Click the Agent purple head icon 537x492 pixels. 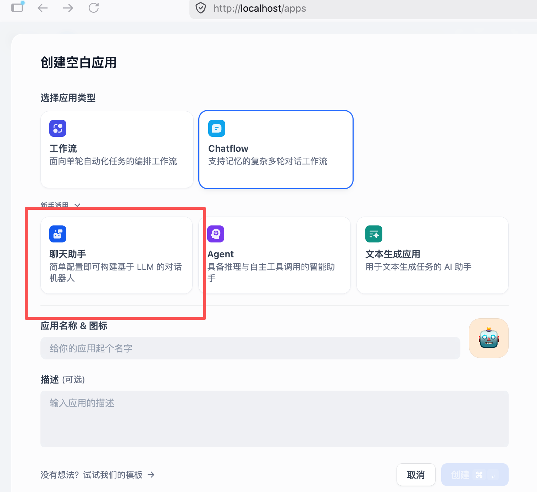(x=216, y=234)
